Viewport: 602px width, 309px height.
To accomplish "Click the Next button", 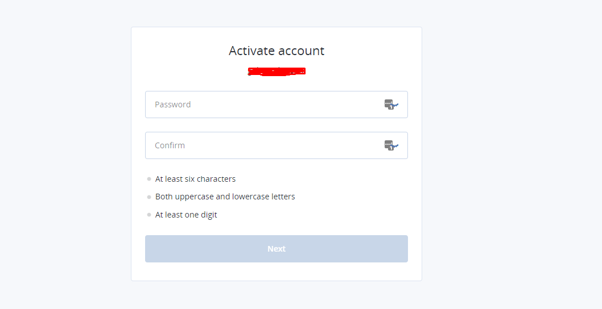I will click(277, 249).
